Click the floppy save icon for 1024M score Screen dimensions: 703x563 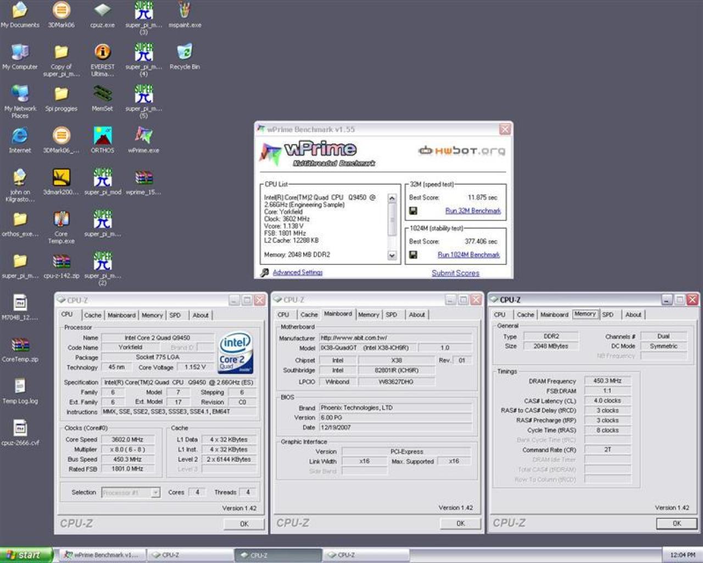click(x=414, y=255)
